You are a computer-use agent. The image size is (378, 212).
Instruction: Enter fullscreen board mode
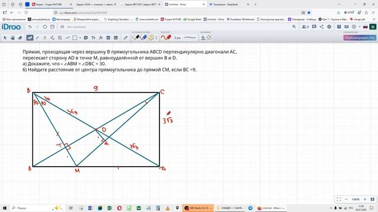pos(338,199)
